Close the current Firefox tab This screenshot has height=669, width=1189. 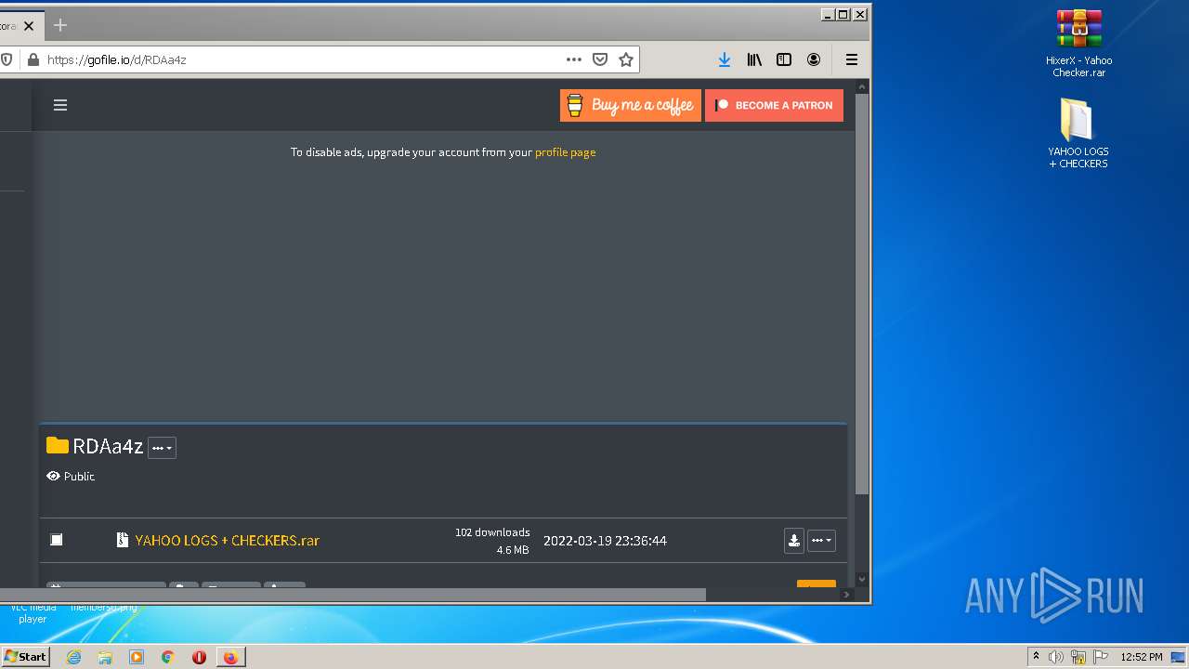pos(29,26)
